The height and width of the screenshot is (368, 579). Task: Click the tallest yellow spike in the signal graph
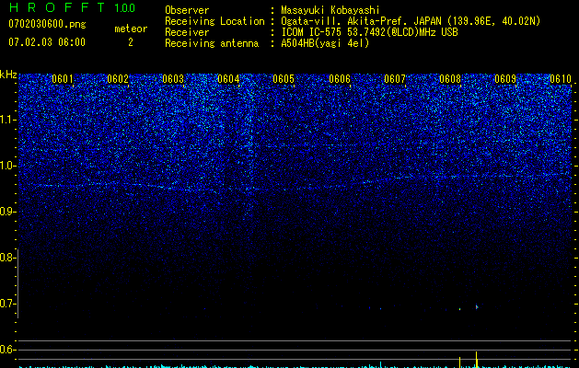(x=477, y=360)
